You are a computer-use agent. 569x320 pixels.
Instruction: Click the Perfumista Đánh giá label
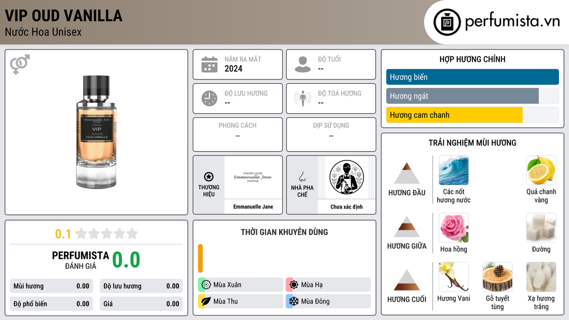(81, 260)
